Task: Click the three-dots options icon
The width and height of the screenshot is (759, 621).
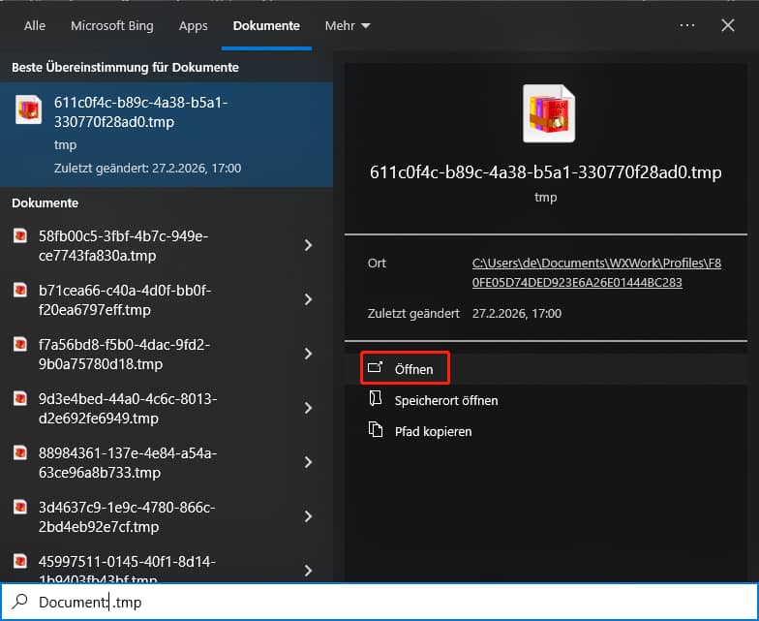Action: tap(687, 26)
